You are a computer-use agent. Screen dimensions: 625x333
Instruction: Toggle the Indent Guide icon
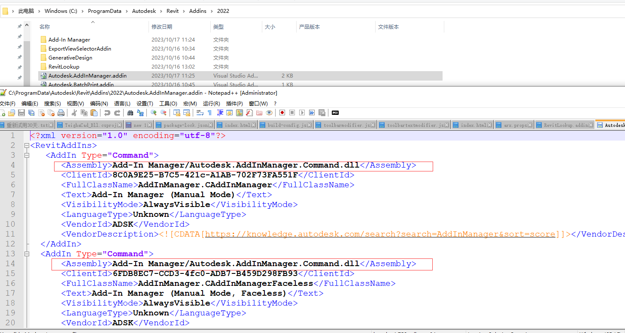tap(220, 113)
